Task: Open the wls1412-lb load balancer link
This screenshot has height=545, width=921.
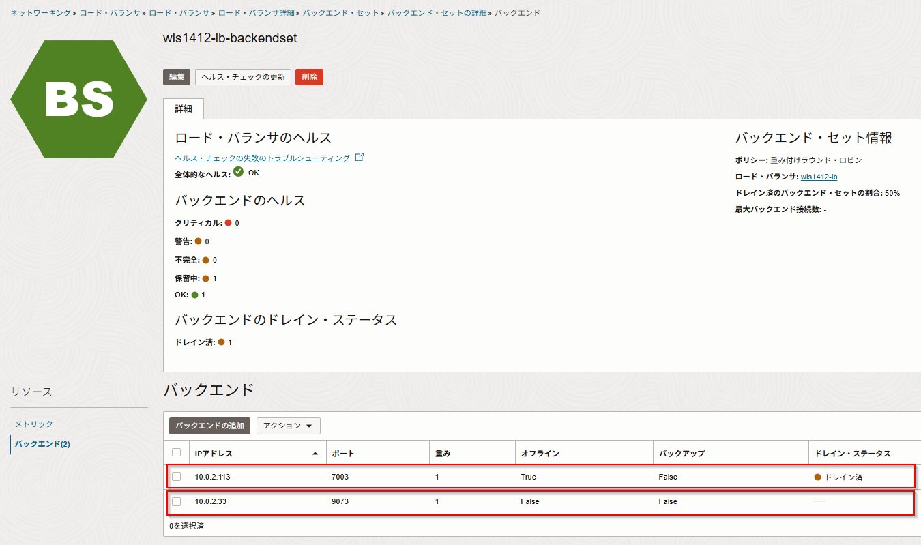Action: pos(819,177)
